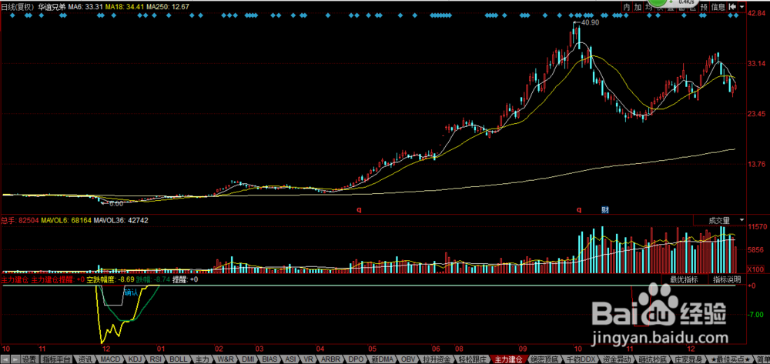This screenshot has height=364, width=770.
Task: Click the jump-to-start arrow icon
Action: pos(732,7)
